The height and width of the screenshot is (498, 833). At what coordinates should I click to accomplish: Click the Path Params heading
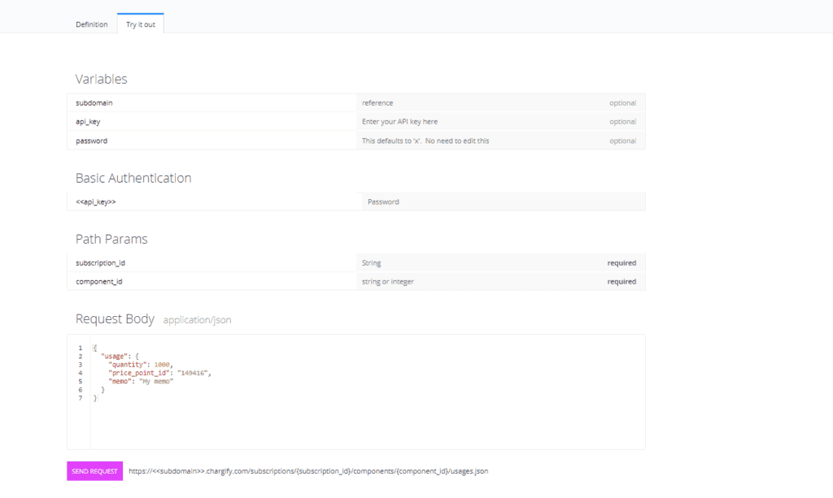111,239
